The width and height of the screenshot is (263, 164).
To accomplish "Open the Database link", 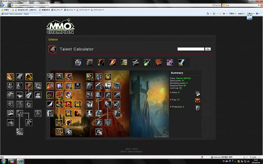I will click(53, 39).
